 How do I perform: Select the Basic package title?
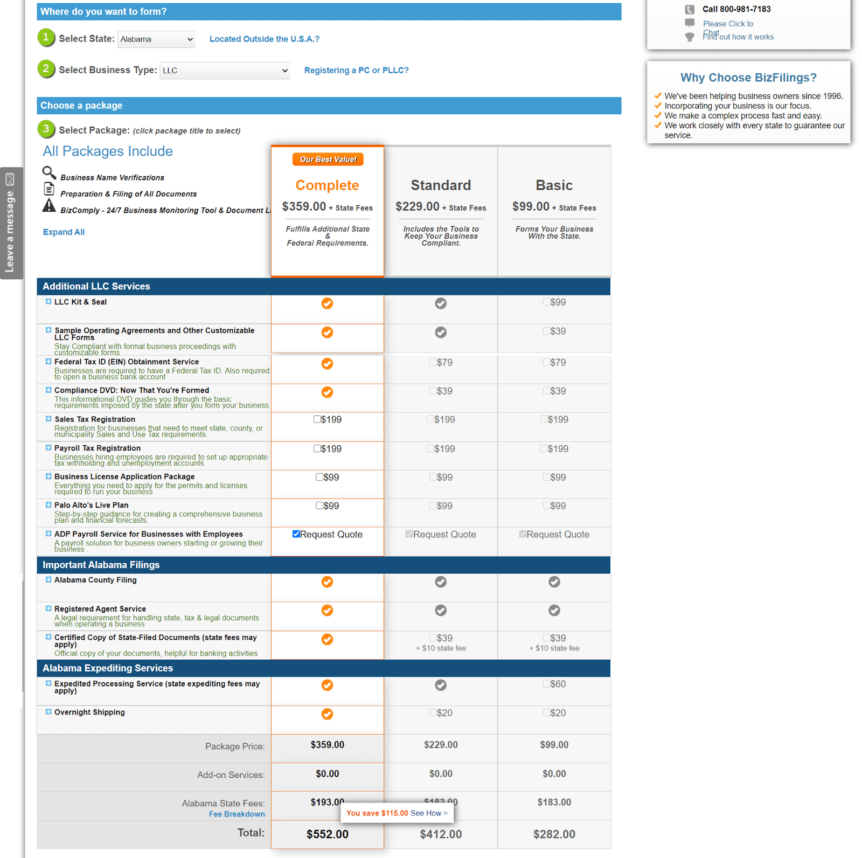554,185
